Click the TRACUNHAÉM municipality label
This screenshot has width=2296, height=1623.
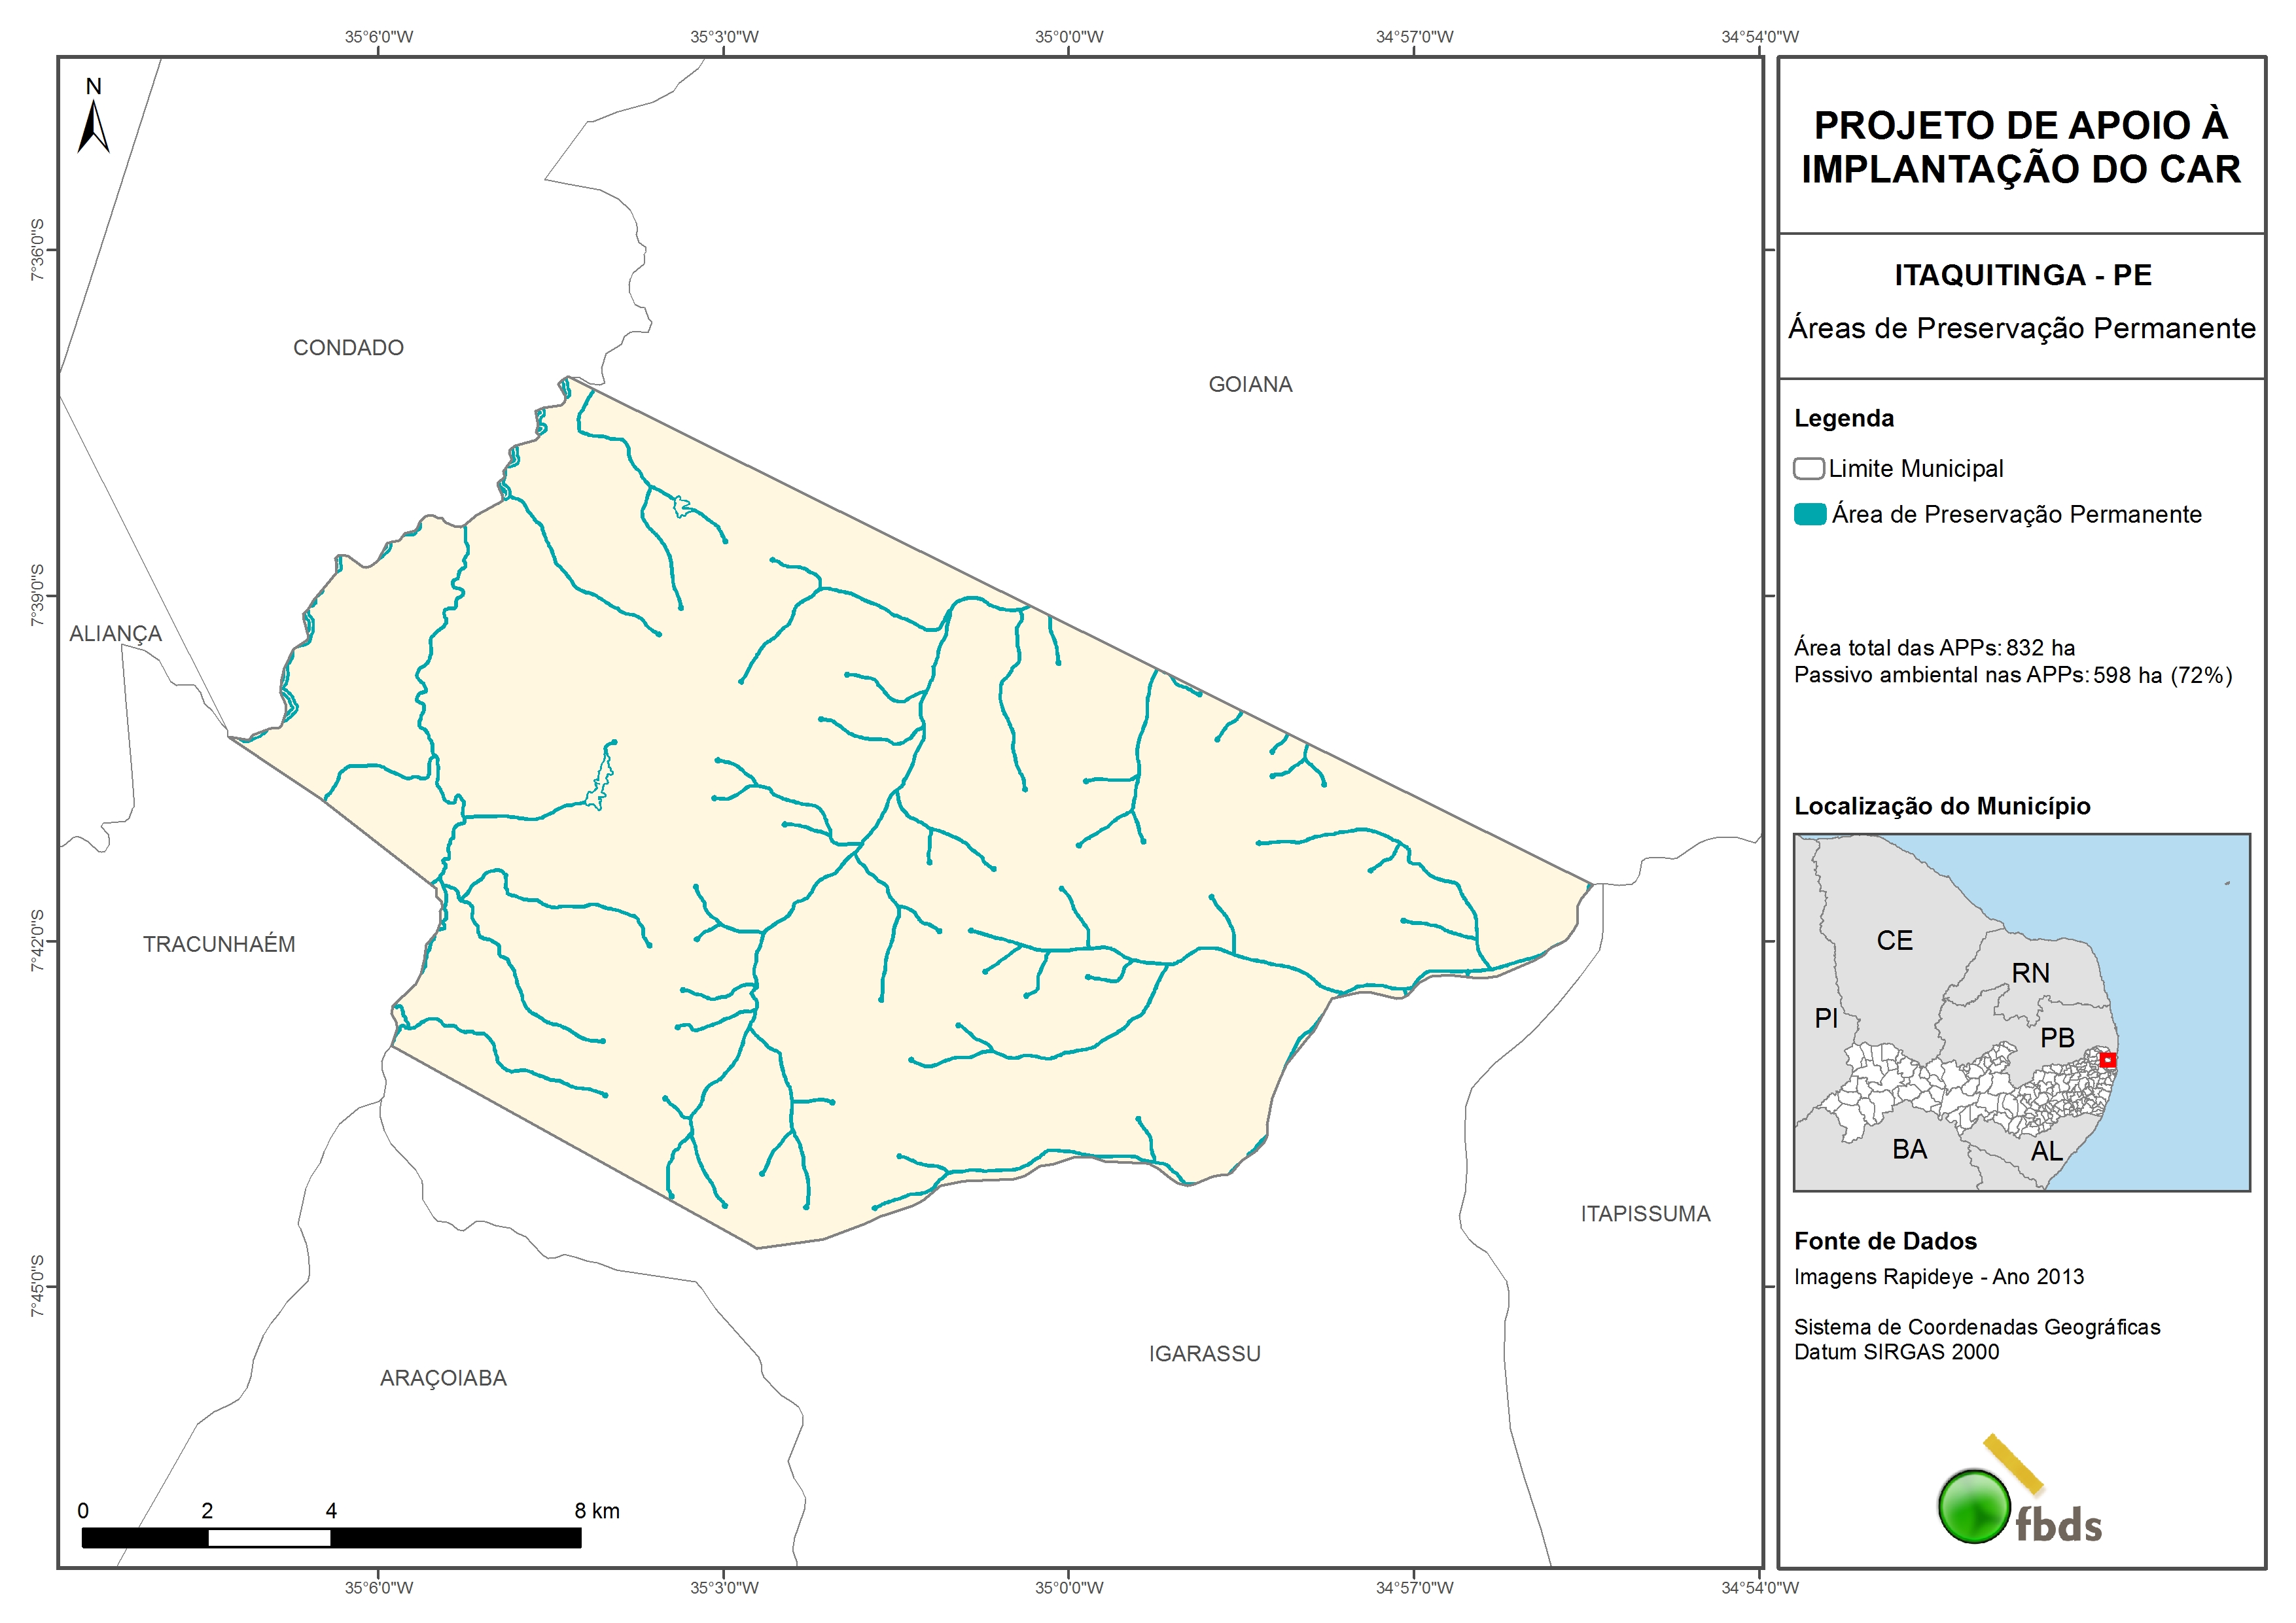point(219,945)
